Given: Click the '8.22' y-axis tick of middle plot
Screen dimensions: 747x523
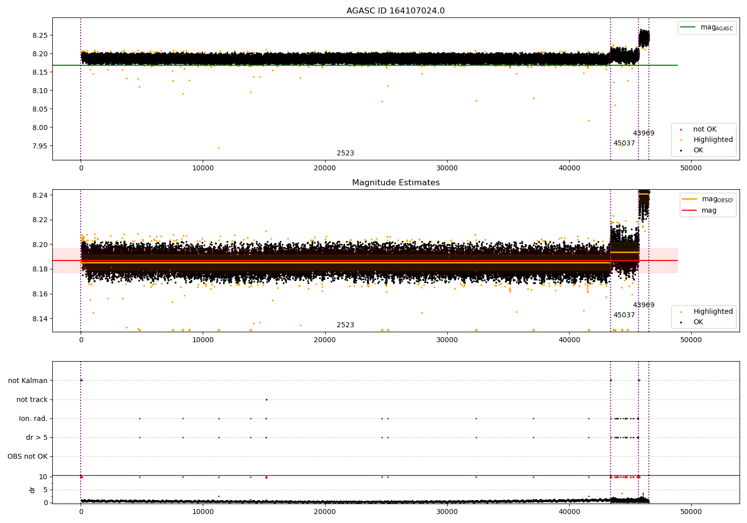Looking at the screenshot, I should 40,220.
